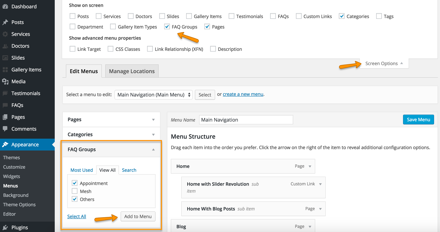Uncheck the Others FAQ group checkbox
The height and width of the screenshot is (232, 440).
point(75,199)
